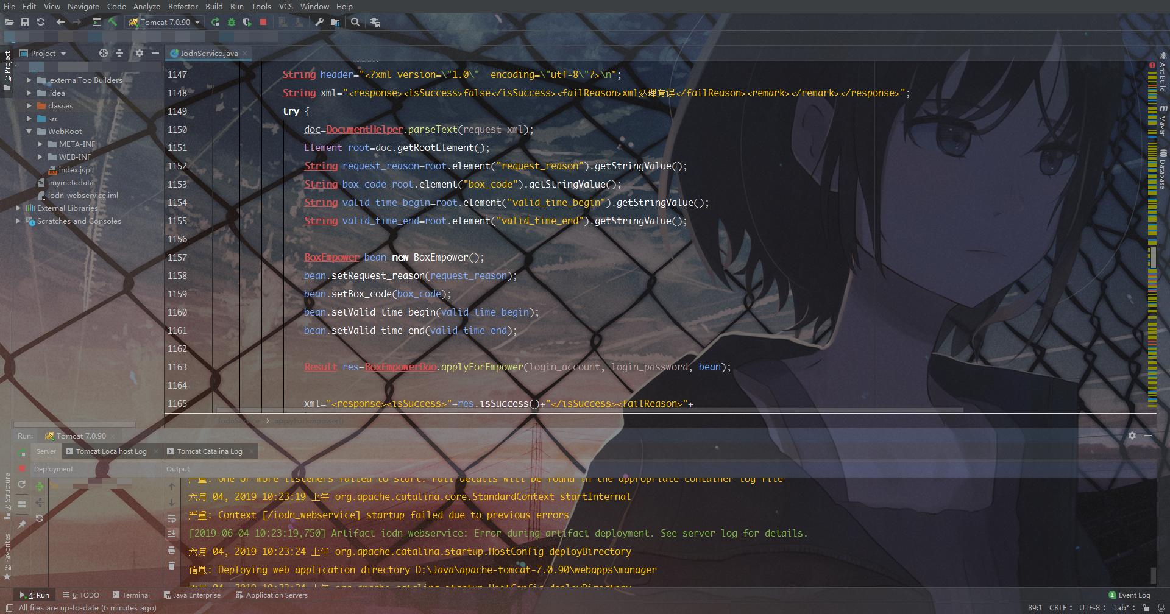
Task: Enable scroll to end of Output
Action: pyautogui.click(x=172, y=534)
